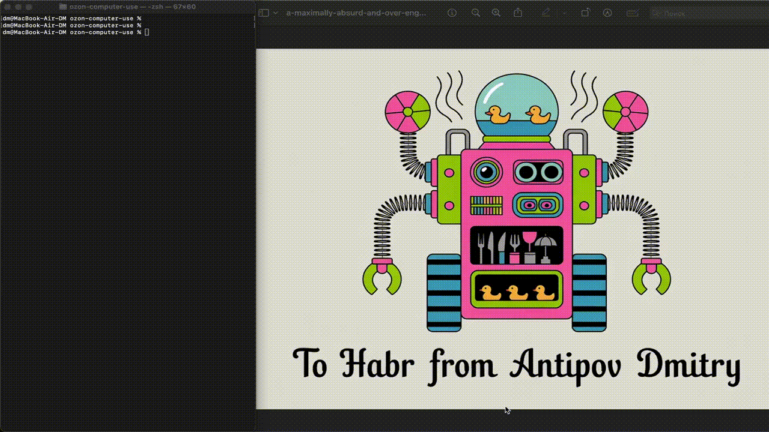
Task: Zoom in on the image
Action: tap(496, 13)
